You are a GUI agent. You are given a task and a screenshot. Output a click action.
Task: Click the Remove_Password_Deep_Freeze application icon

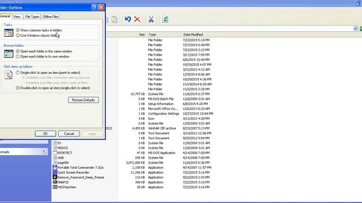coord(55,177)
